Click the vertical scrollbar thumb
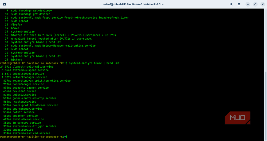 tap(266, 106)
